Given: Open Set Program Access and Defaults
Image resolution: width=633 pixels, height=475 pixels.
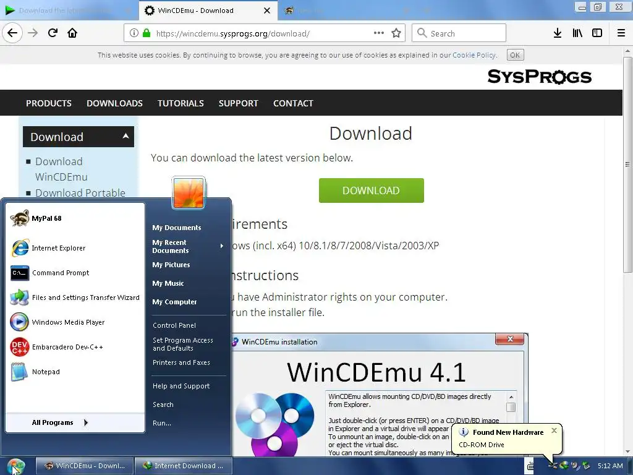Looking at the screenshot, I should tap(183, 344).
